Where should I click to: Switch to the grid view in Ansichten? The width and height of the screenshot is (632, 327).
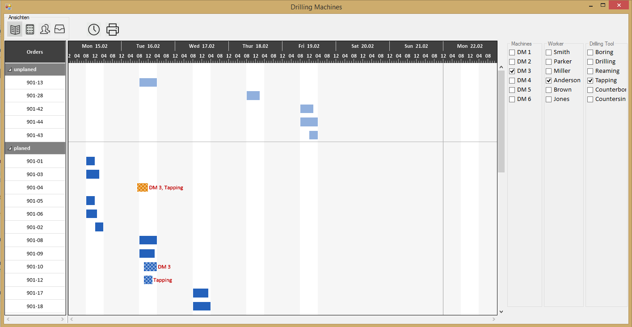(x=29, y=29)
